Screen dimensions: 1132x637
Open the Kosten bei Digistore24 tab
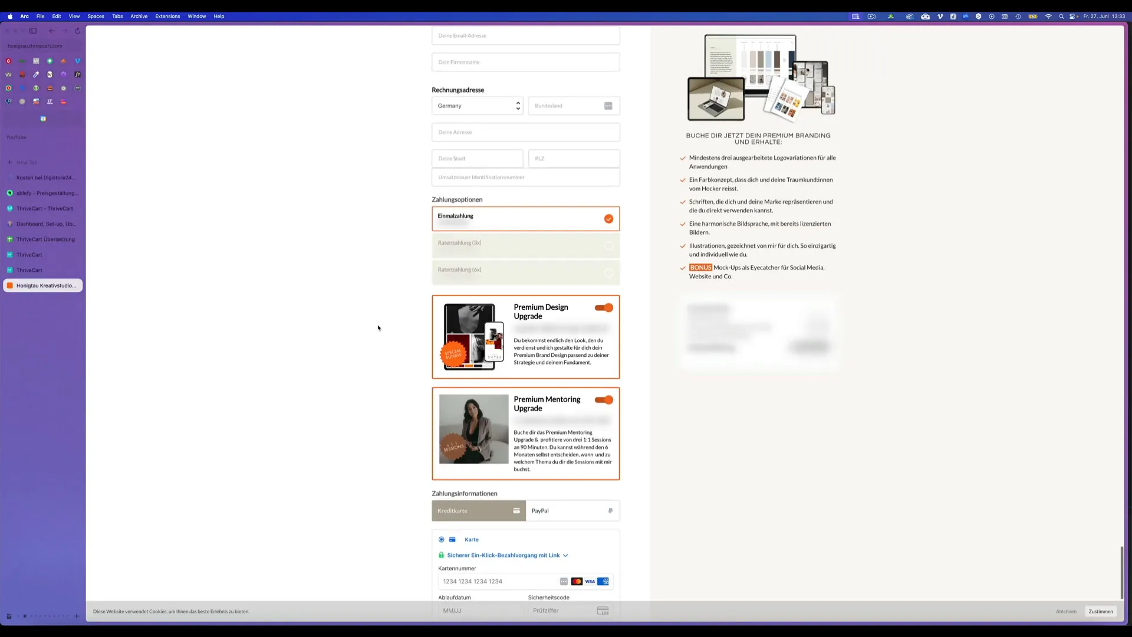click(x=42, y=178)
